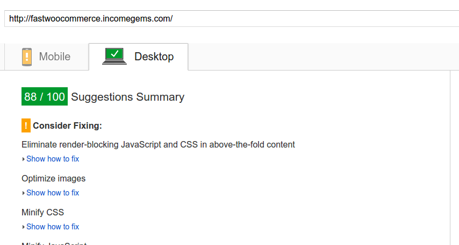The height and width of the screenshot is (245, 459).
Task: Click the right panel vertical divider
Action: (450, 158)
